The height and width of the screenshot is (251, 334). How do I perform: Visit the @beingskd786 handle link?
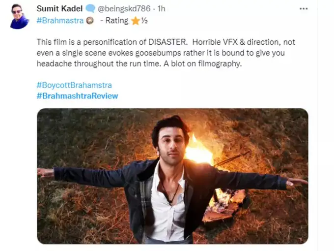(x=124, y=9)
